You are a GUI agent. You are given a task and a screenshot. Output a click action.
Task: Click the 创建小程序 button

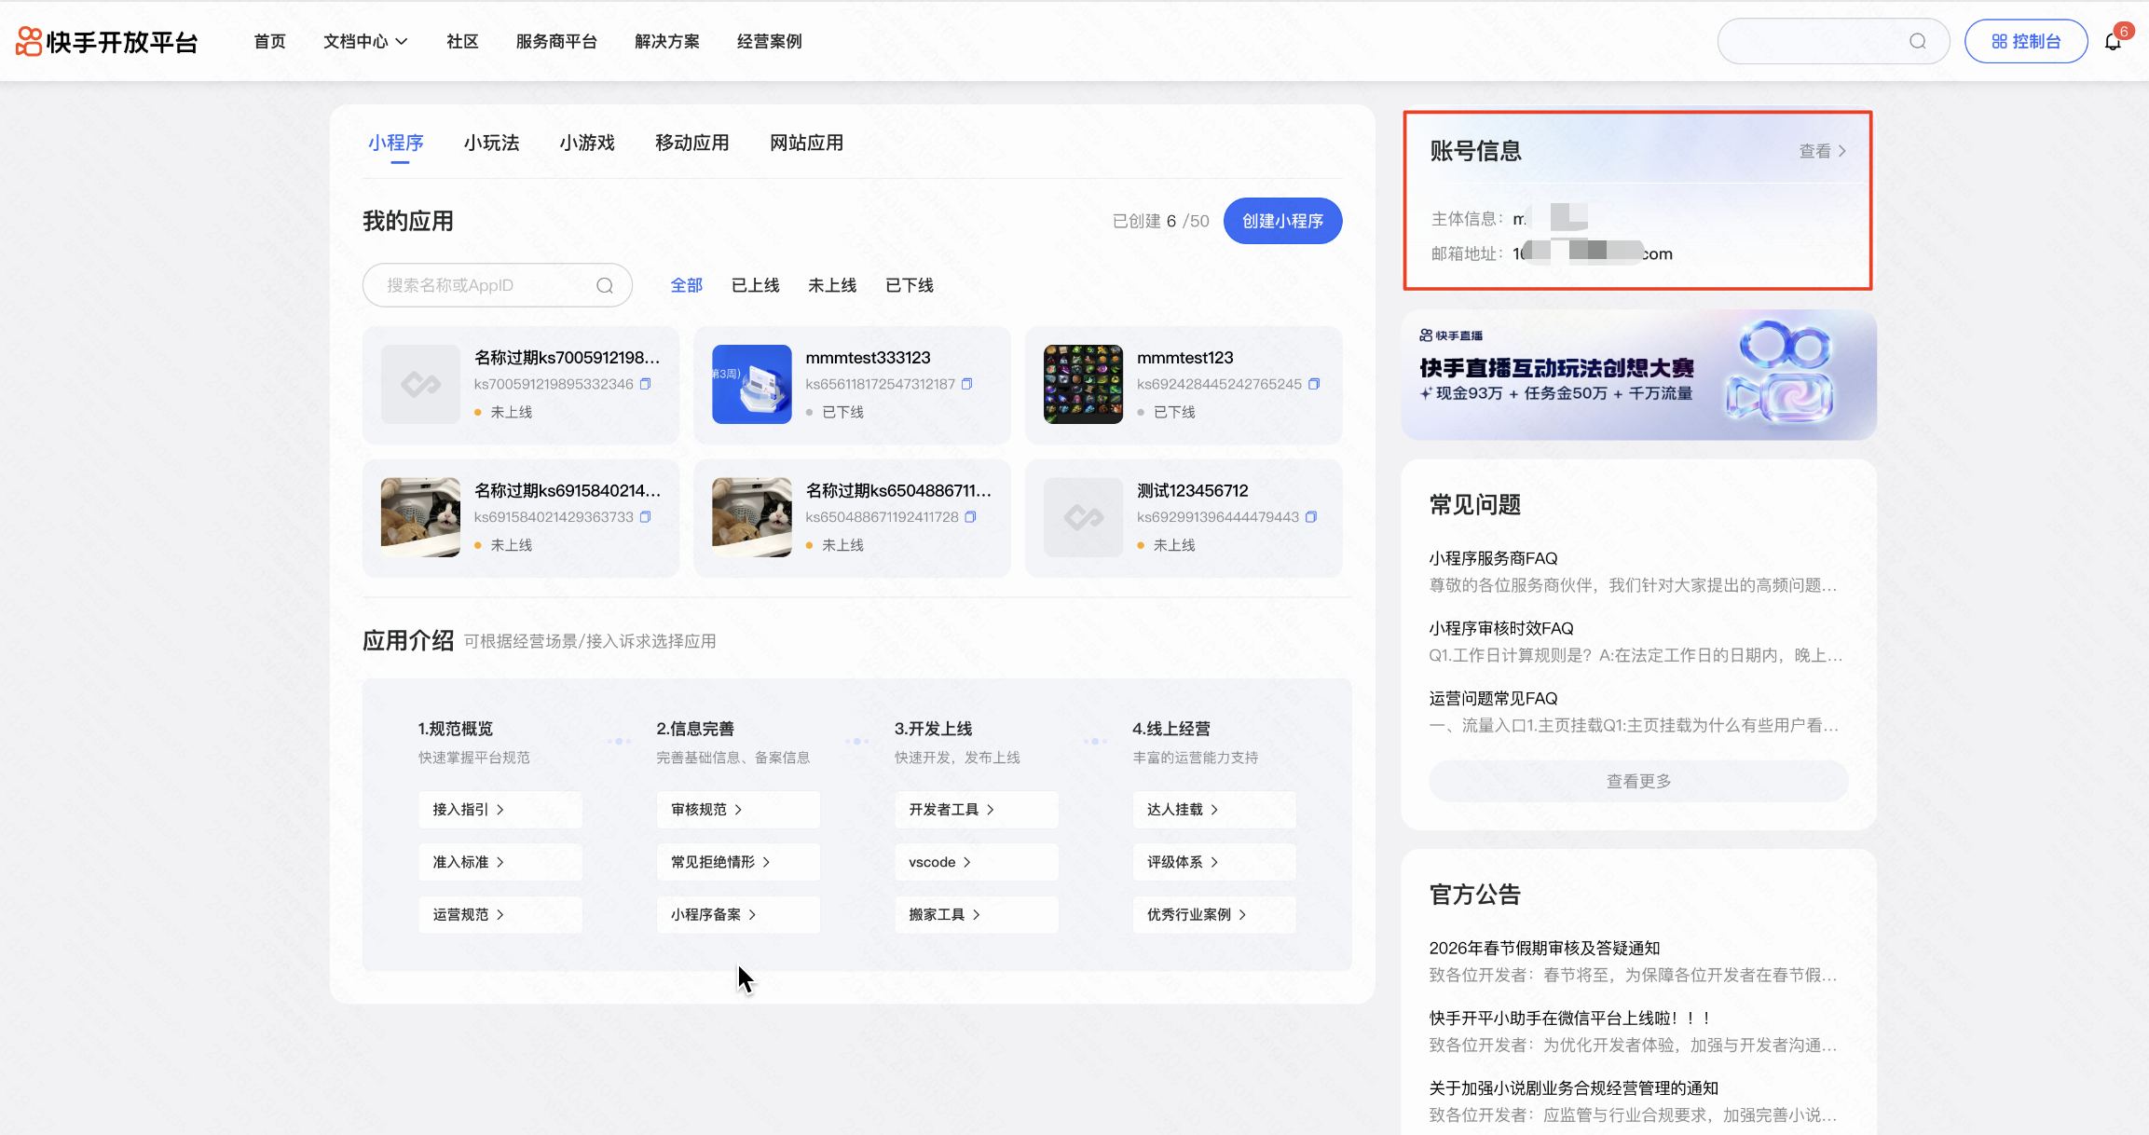(1282, 221)
